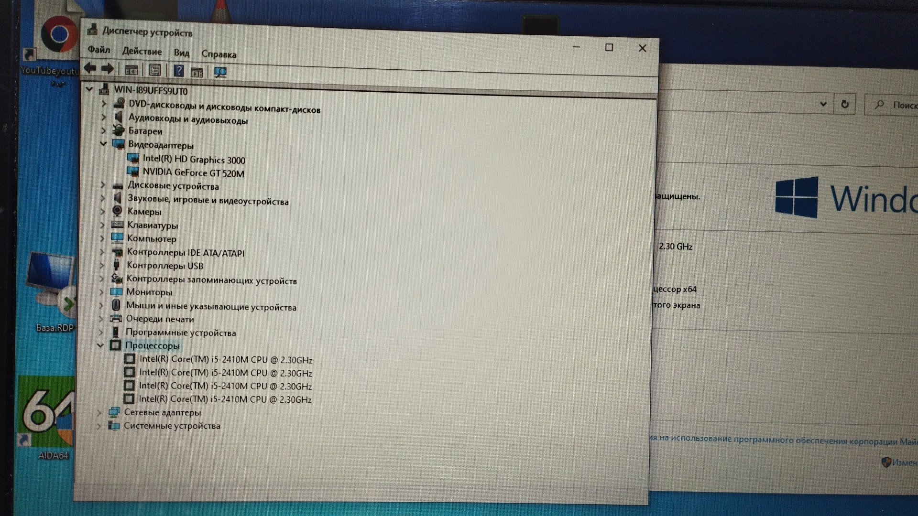Open the База.RDP desktop shortcut
The height and width of the screenshot is (516, 918).
(53, 291)
